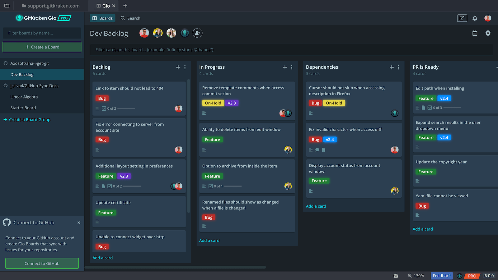Click Add a card in the In Progress column
Screen dimensions: 498x280
(x=209, y=240)
